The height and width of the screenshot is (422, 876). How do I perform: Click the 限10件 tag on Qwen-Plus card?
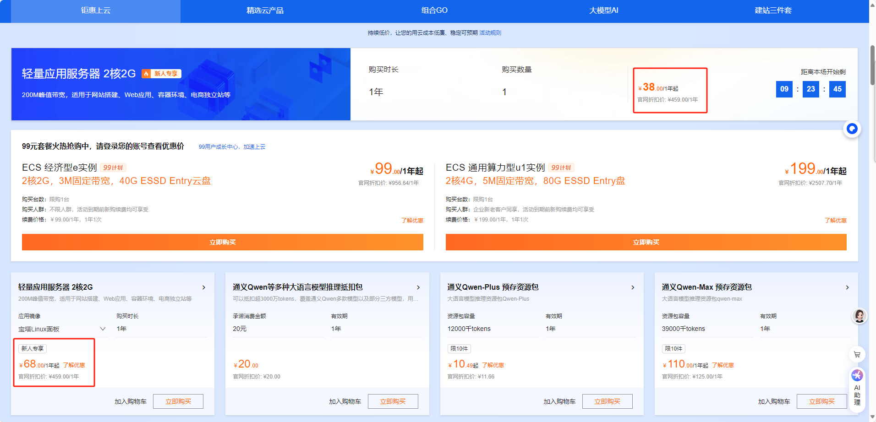pos(459,349)
